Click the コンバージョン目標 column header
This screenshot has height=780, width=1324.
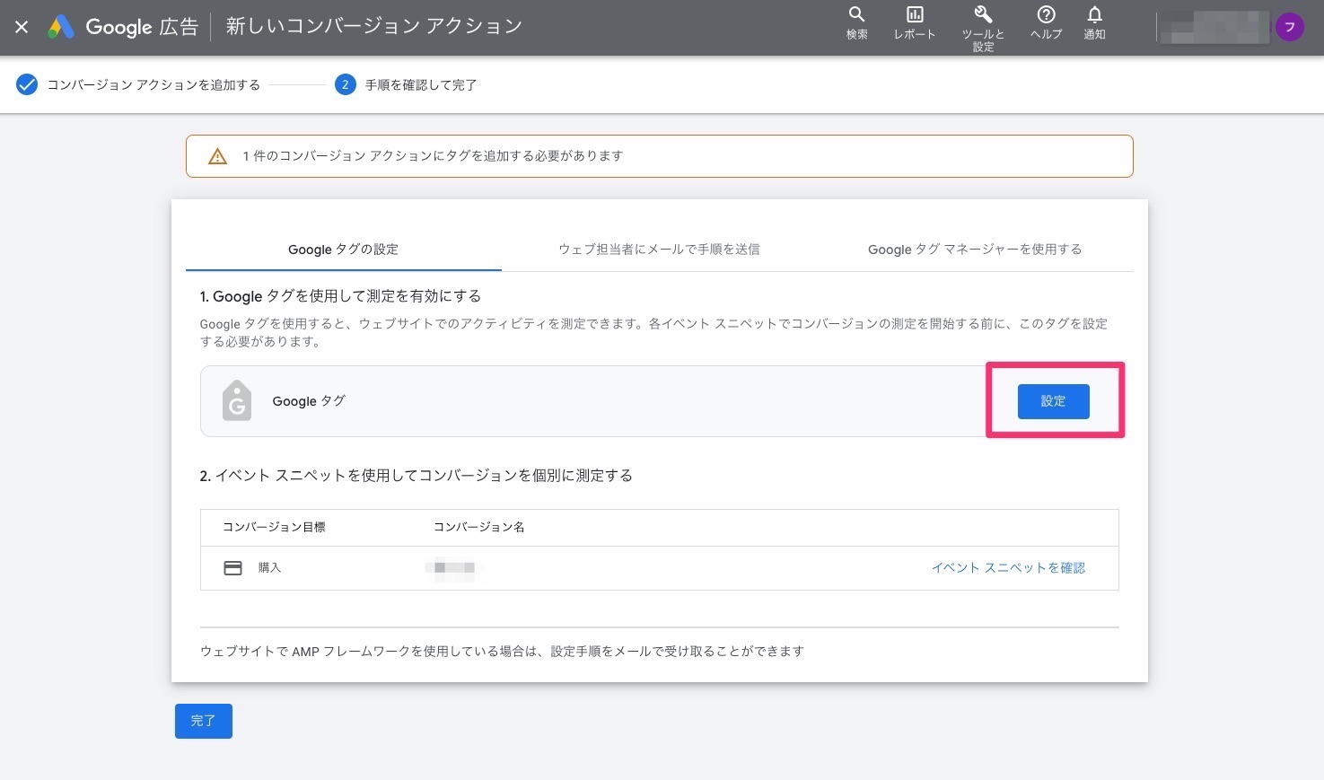coord(274,527)
